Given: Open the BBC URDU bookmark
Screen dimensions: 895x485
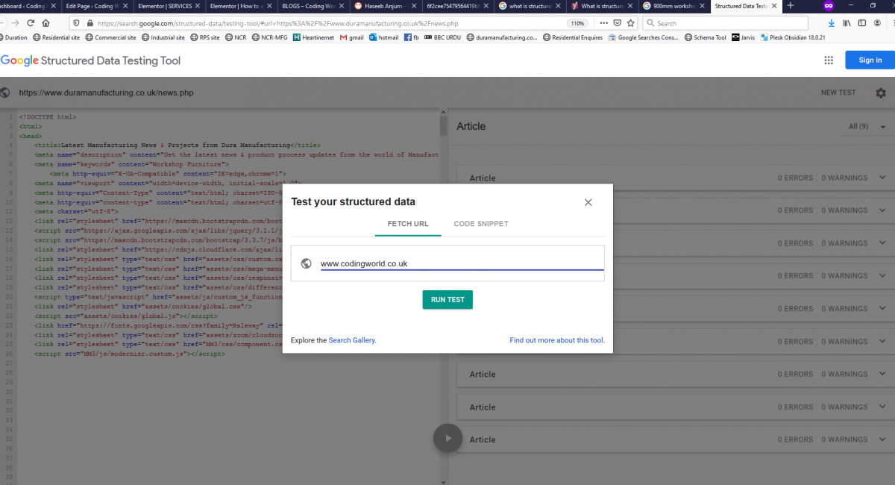Looking at the screenshot, I should [442, 37].
